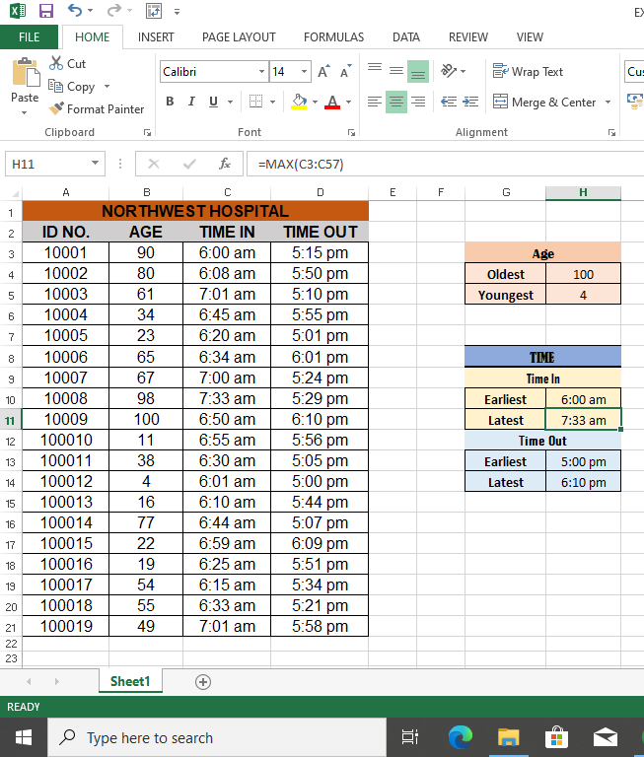Open the Clipboard dialog launcher
The height and width of the screenshot is (757, 644).
[147, 132]
